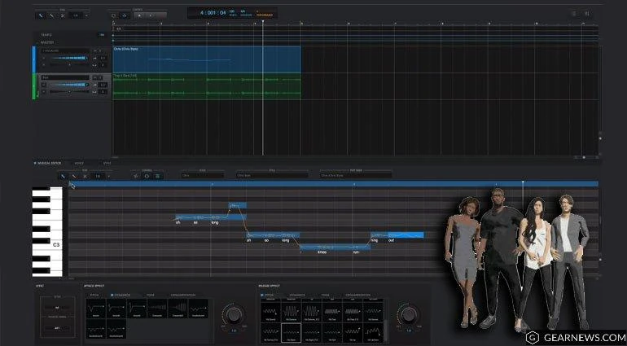Open Attack Effect Dynamics tab
This screenshot has height=346, width=627.
coord(121,296)
